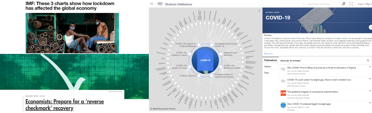The height and width of the screenshot is (113, 372).
Task: Select 'Workforce and Employment' on outer ring
Action: tap(249, 68)
